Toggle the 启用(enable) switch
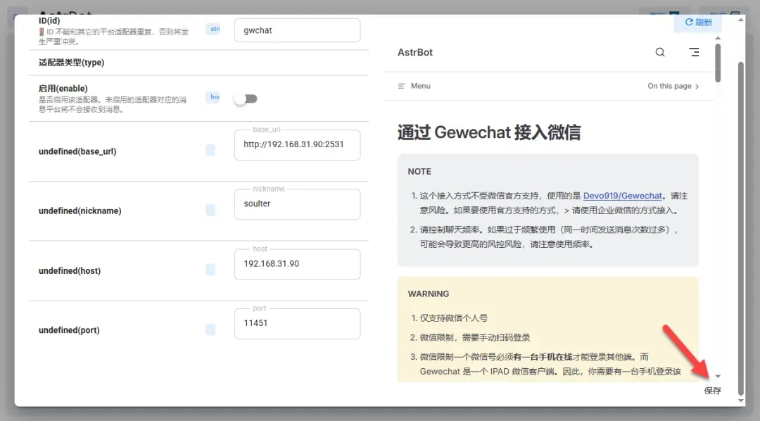This screenshot has width=760, height=421. point(246,99)
